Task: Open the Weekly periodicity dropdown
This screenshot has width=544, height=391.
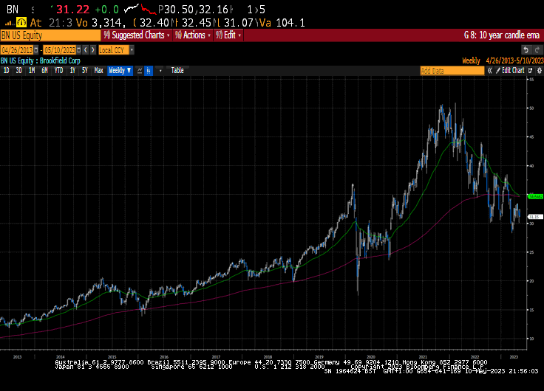Action: (x=120, y=71)
